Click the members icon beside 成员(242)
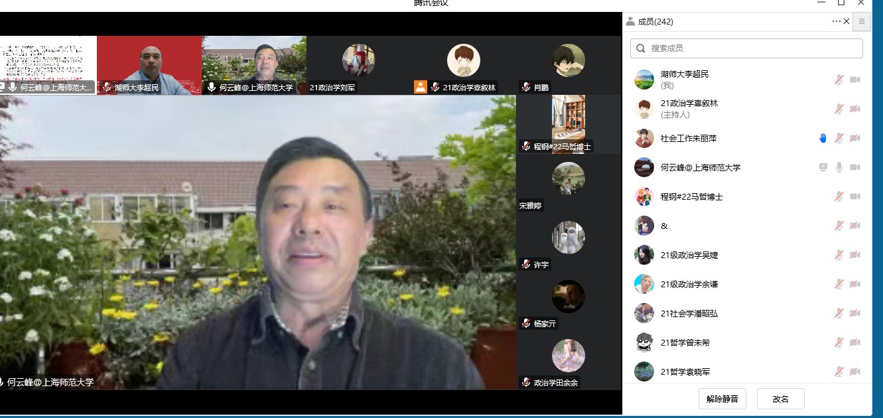The width and height of the screenshot is (883, 418). point(630,21)
